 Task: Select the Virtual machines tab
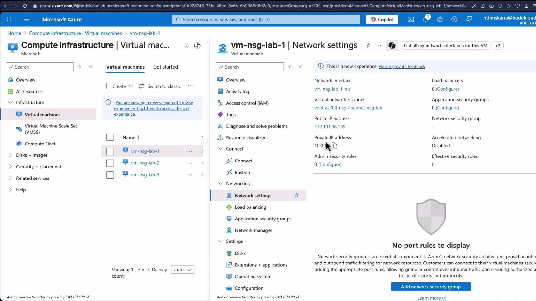coord(125,67)
